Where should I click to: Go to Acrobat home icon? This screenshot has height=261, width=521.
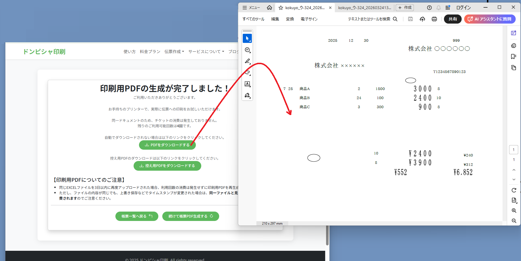point(269,8)
